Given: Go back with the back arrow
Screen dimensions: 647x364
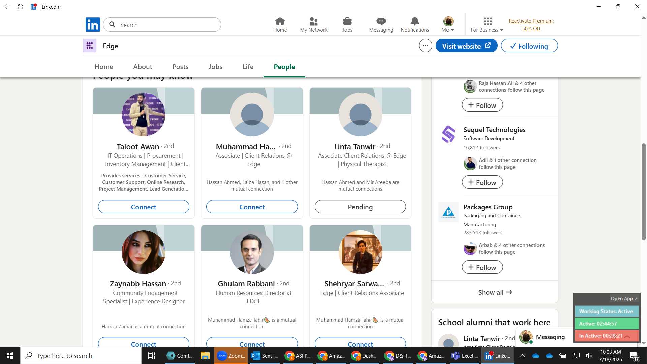Looking at the screenshot, I should (7, 7).
